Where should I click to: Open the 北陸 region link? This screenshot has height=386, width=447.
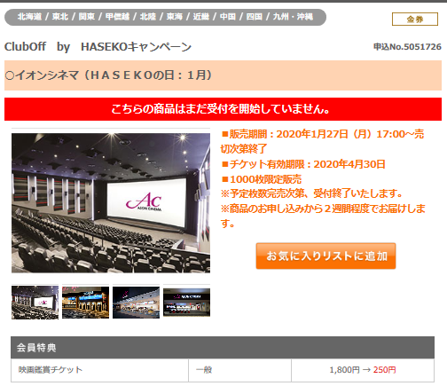(148, 17)
